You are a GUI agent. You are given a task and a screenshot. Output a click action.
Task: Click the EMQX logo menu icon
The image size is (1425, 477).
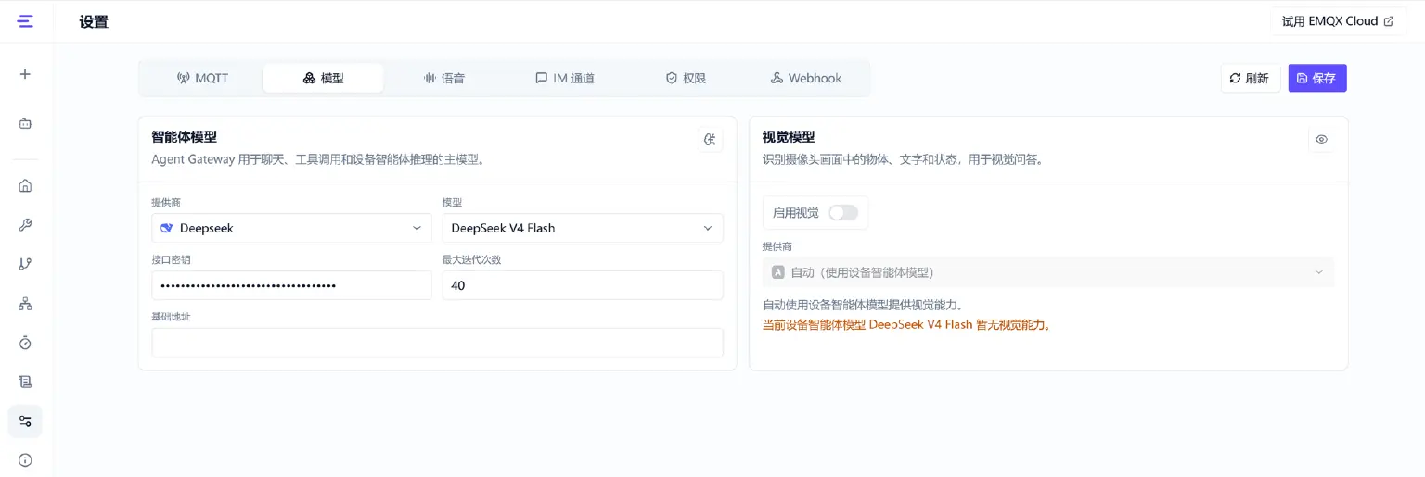25,20
